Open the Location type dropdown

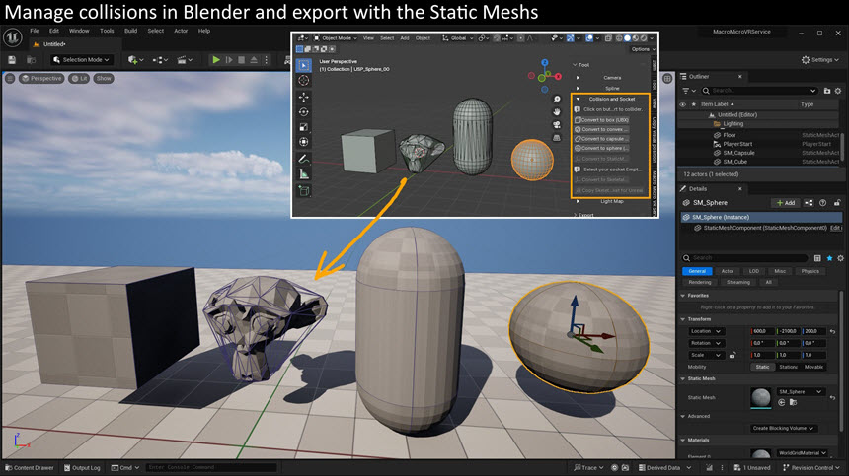[706, 331]
